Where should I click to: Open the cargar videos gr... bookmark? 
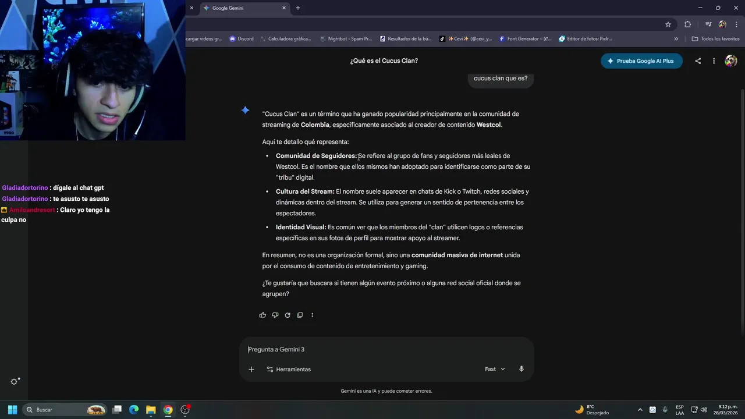coord(204,39)
